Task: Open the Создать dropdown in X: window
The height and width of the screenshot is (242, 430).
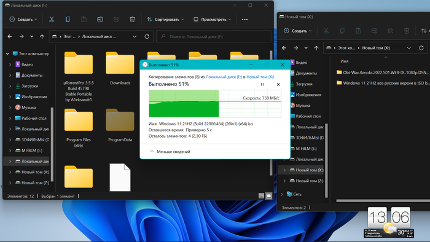Action: pyautogui.click(x=297, y=31)
